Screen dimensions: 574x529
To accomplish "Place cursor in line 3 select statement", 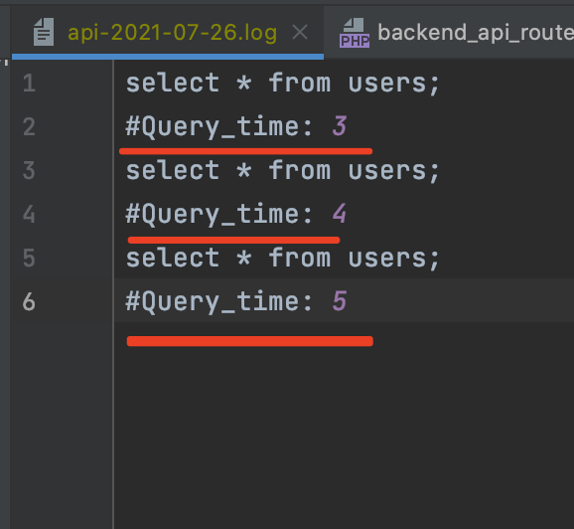I will [x=283, y=170].
